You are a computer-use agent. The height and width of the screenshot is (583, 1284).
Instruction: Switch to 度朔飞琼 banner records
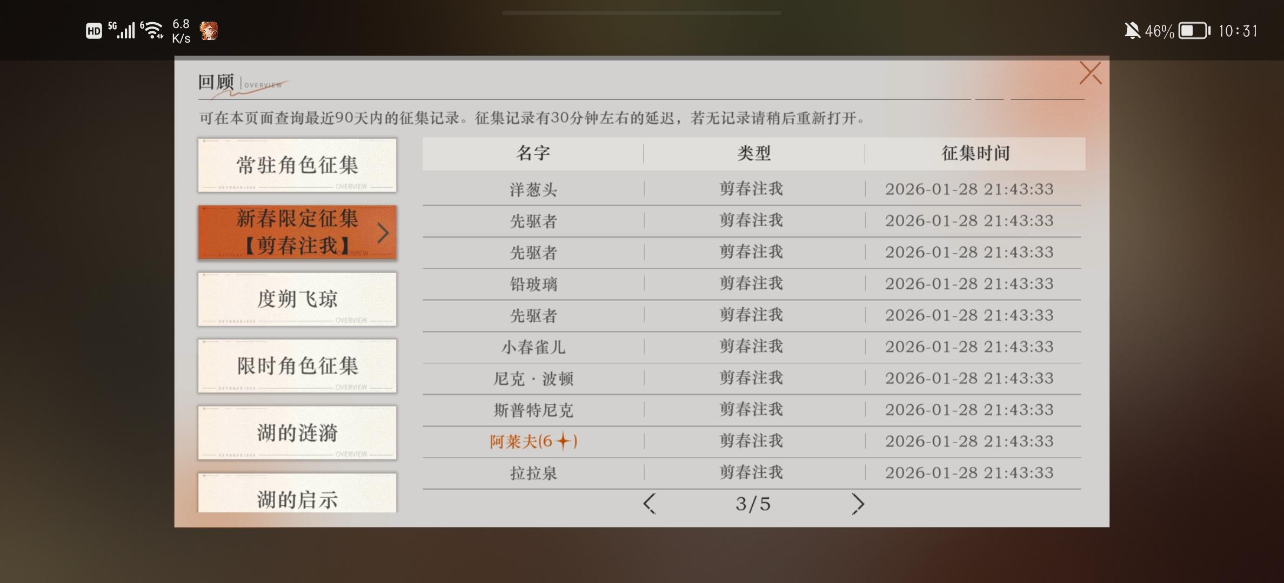[297, 299]
